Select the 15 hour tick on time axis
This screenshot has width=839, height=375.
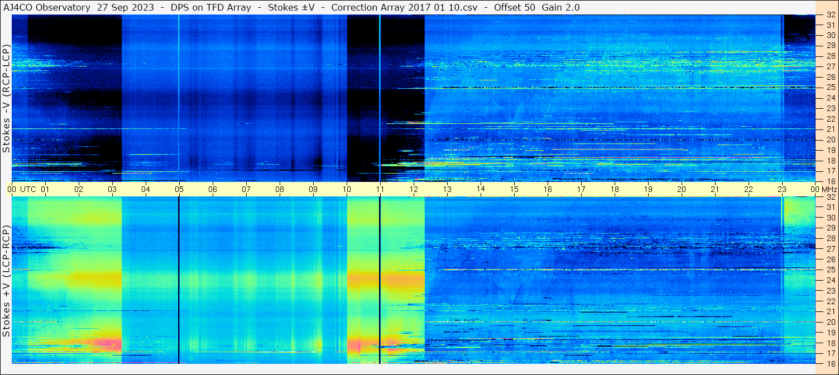(514, 190)
